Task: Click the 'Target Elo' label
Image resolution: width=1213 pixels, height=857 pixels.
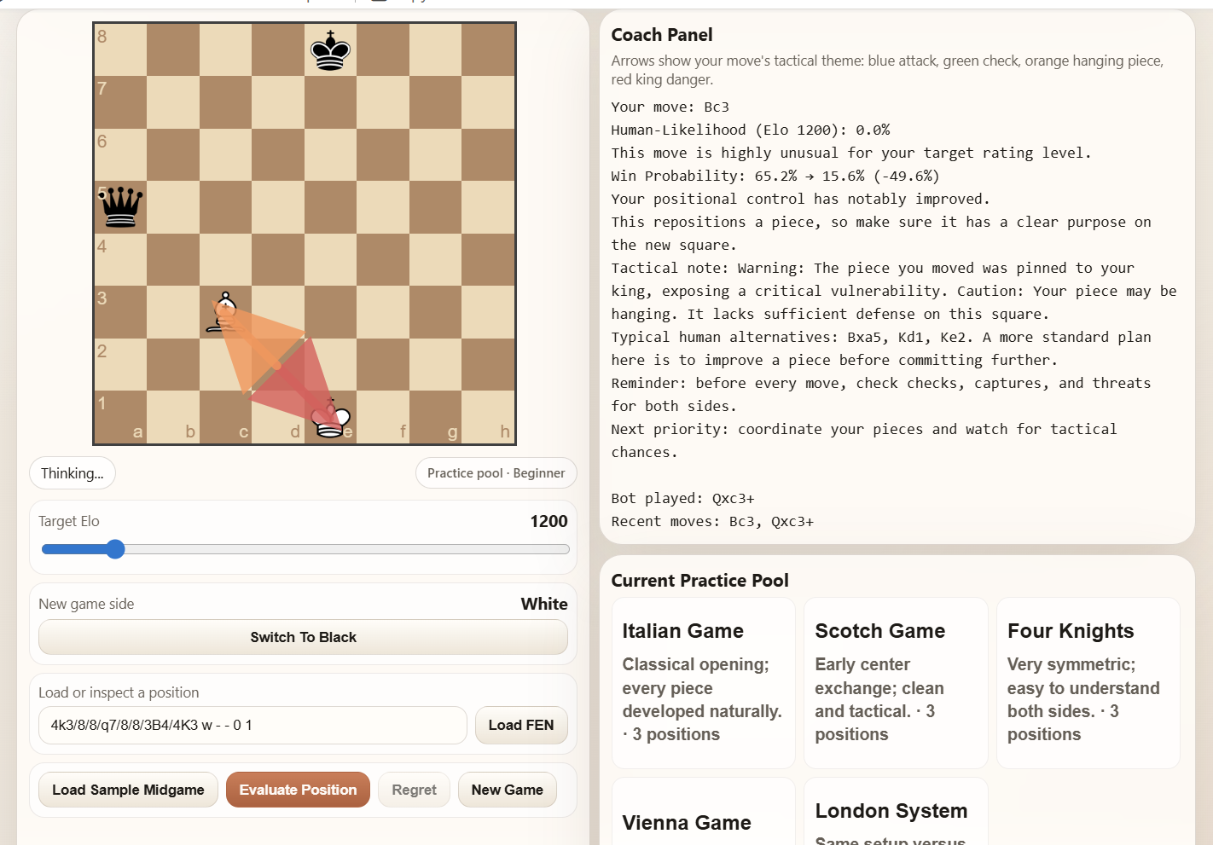Action: coord(69,521)
